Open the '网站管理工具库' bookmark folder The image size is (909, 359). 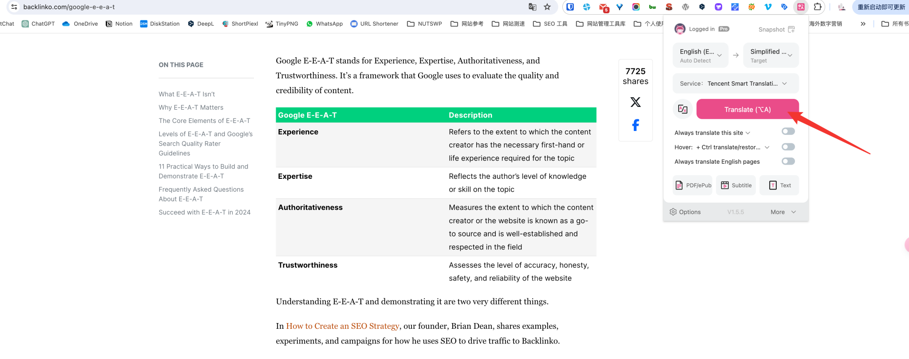601,24
